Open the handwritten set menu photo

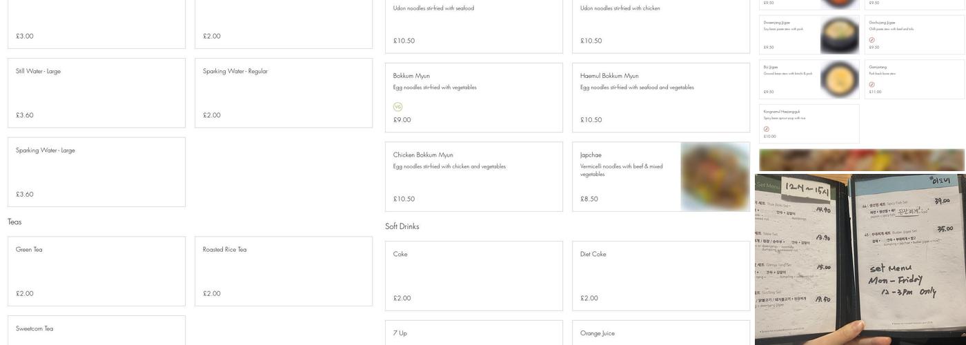[x=860, y=259]
